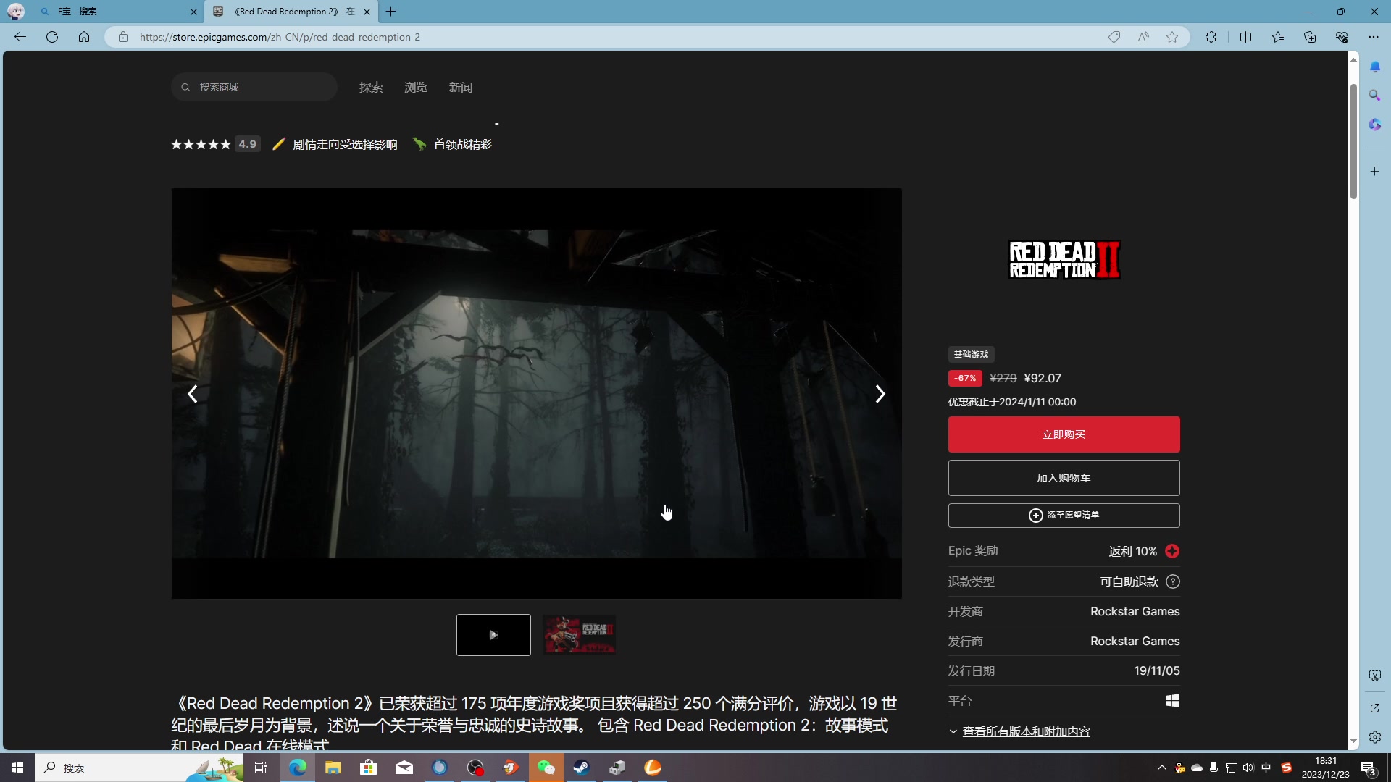Click the Epic rewards red icon

1172,551
